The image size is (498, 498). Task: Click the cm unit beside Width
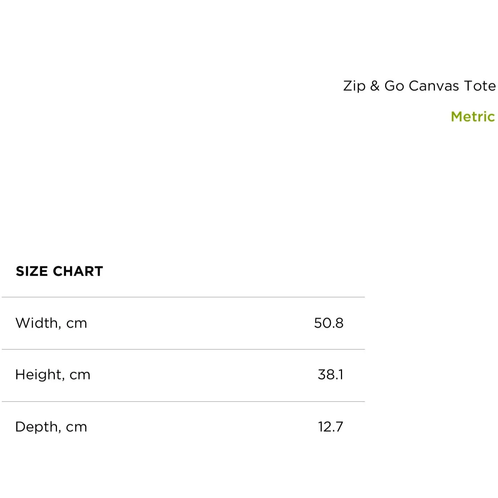point(77,324)
